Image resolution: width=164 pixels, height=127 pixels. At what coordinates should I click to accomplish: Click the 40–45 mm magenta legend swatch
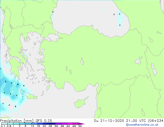tap(70, 124)
